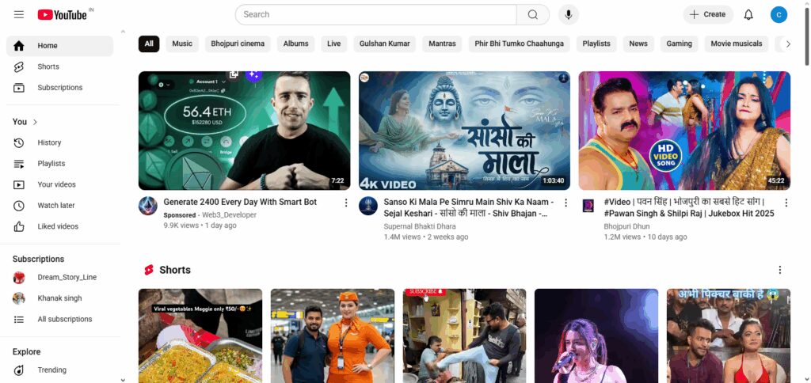Open account avatar menu

point(779,14)
